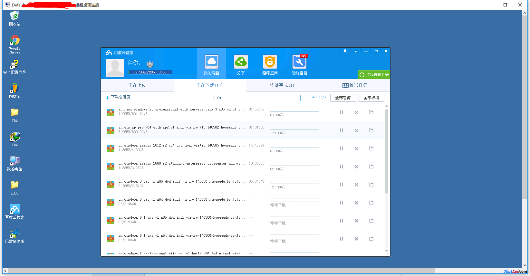Open folder for cn_windows_8_pro_vl_x86 download
The image size is (530, 276).
coord(371,185)
